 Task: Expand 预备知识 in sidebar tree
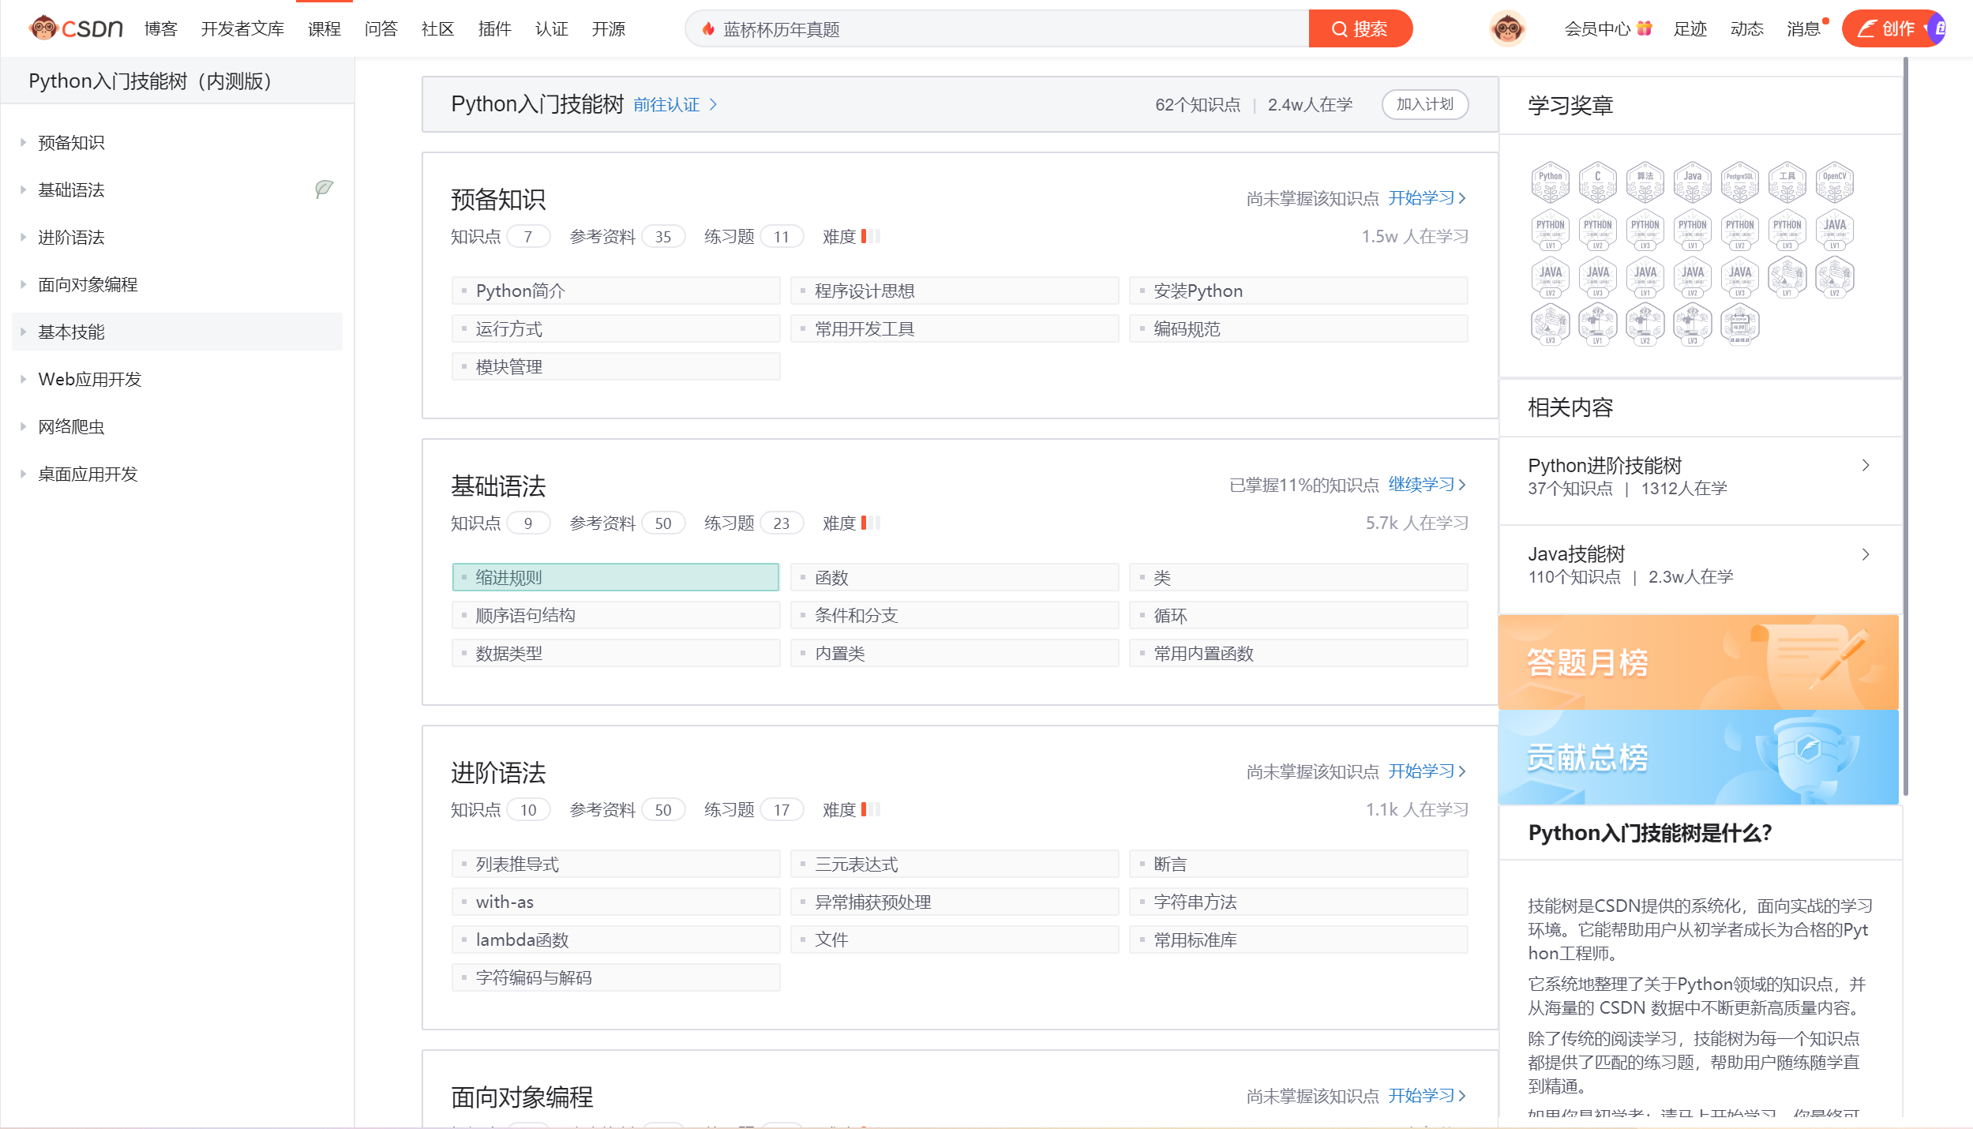[24, 143]
